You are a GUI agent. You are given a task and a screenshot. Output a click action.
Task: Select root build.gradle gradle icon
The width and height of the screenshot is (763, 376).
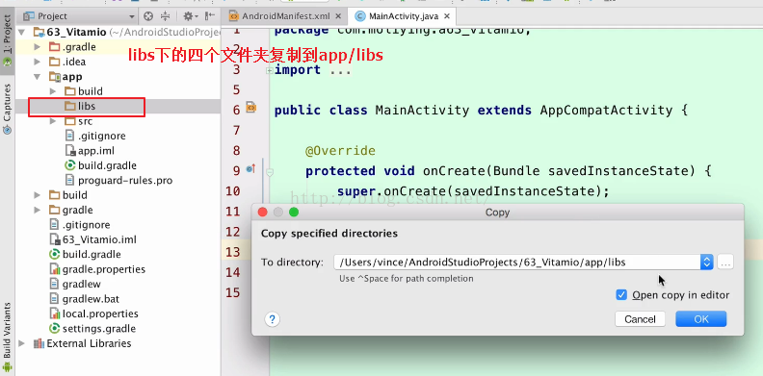pyautogui.click(x=55, y=254)
